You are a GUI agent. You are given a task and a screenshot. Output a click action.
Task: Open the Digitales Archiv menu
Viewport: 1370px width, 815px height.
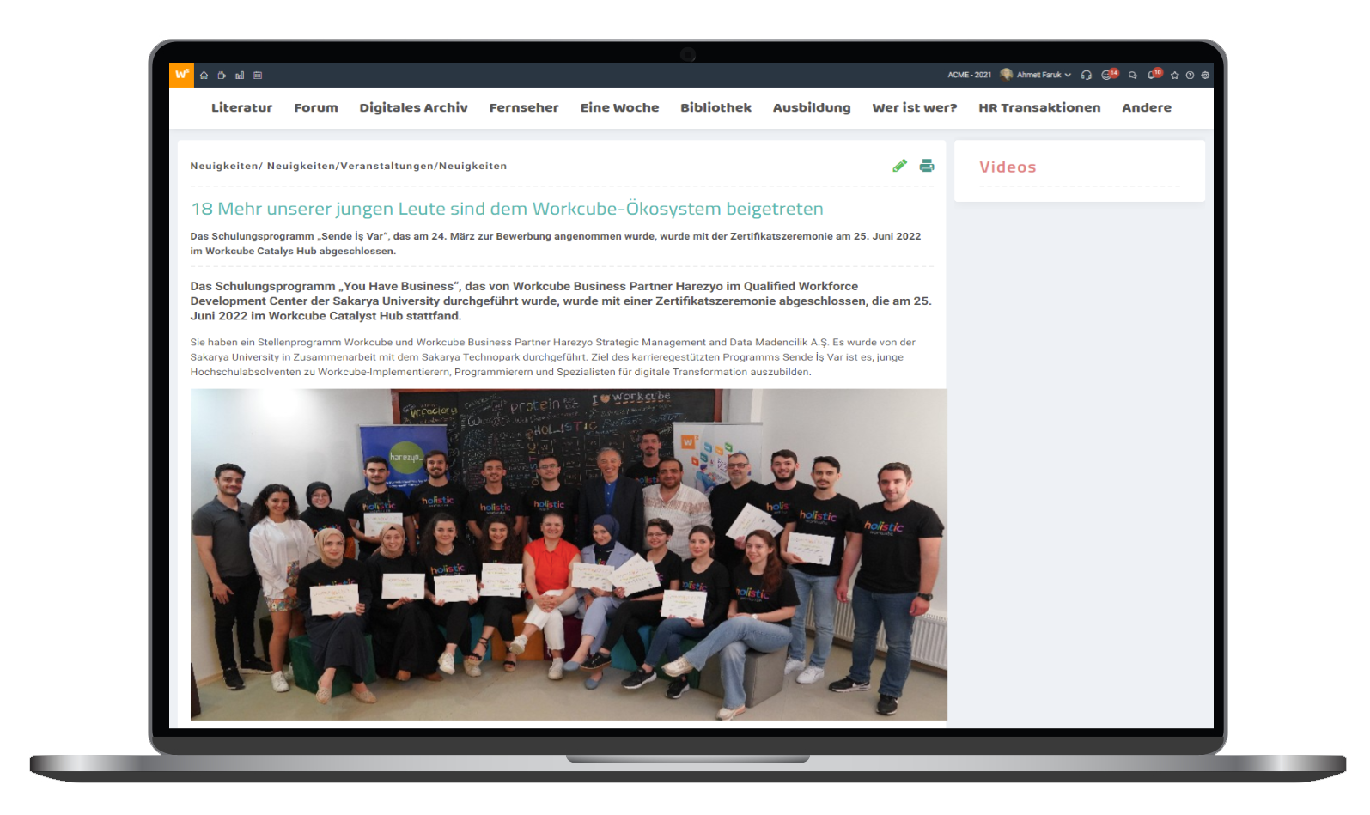(413, 107)
